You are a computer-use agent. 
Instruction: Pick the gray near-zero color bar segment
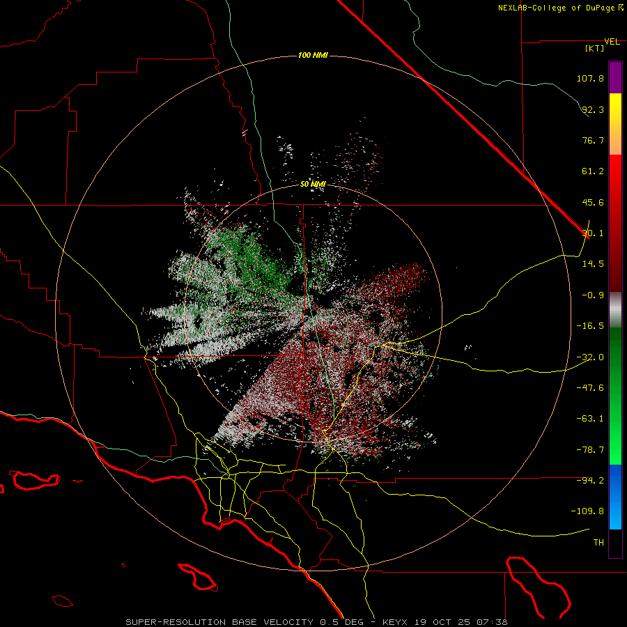(615, 309)
